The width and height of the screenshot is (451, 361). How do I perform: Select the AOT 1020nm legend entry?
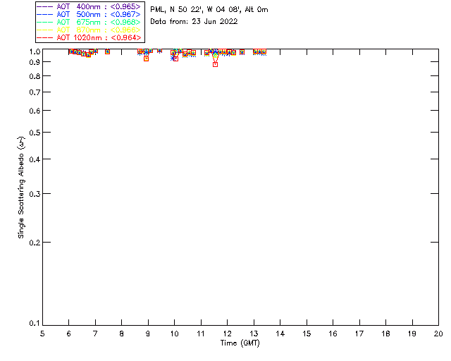[89, 37]
